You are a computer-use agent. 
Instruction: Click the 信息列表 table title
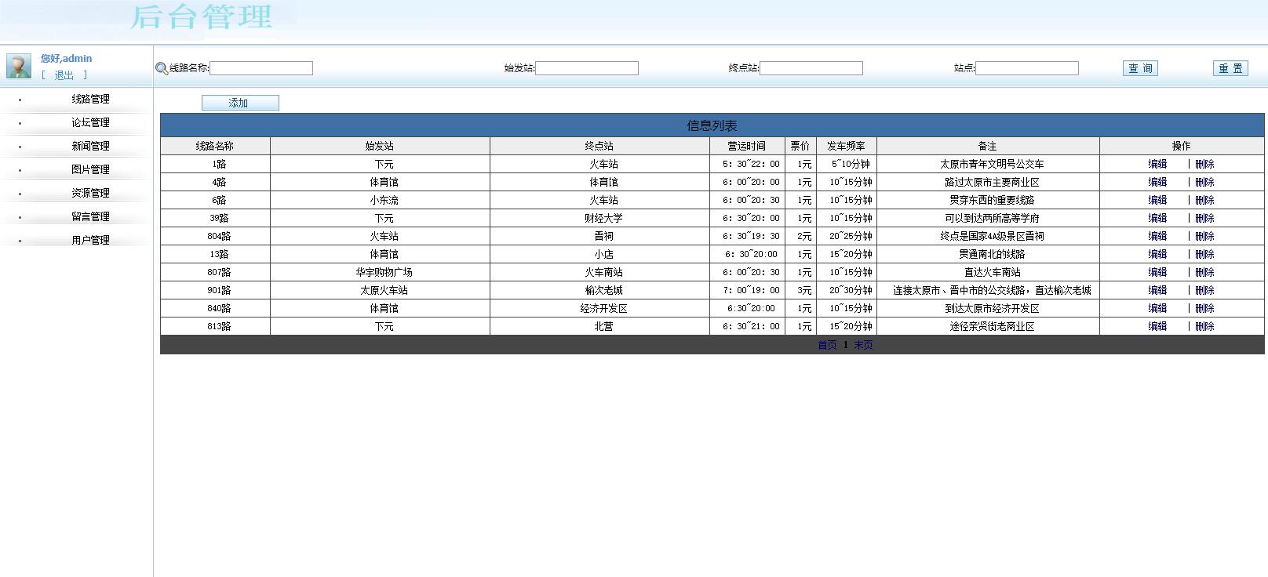click(x=712, y=125)
